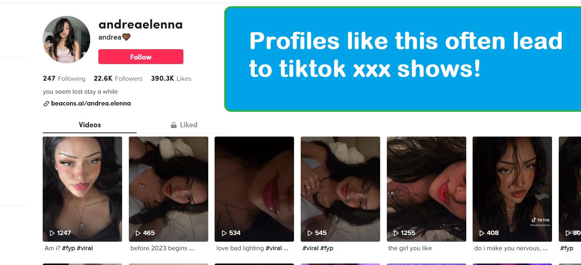This screenshot has width=581, height=265.
Task: Click the red Follow button
Action: pos(141,57)
